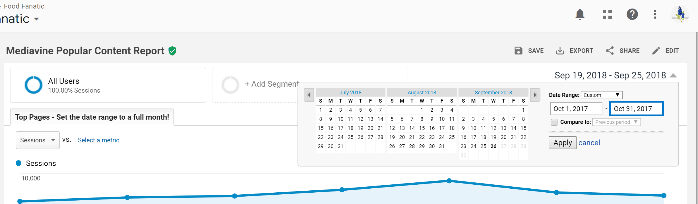Export the report
Image resolution: width=698 pixels, height=204 pixels.
click(575, 51)
